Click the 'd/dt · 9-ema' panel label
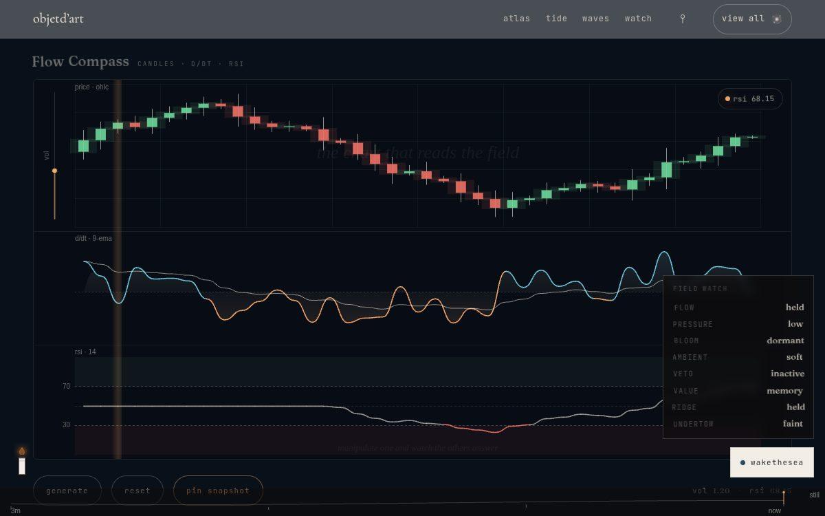This screenshot has width=825, height=516. click(x=93, y=238)
